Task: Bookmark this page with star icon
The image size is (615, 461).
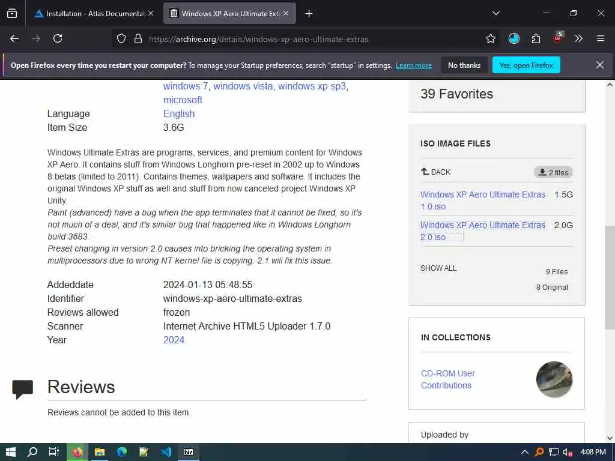Action: tap(490, 38)
